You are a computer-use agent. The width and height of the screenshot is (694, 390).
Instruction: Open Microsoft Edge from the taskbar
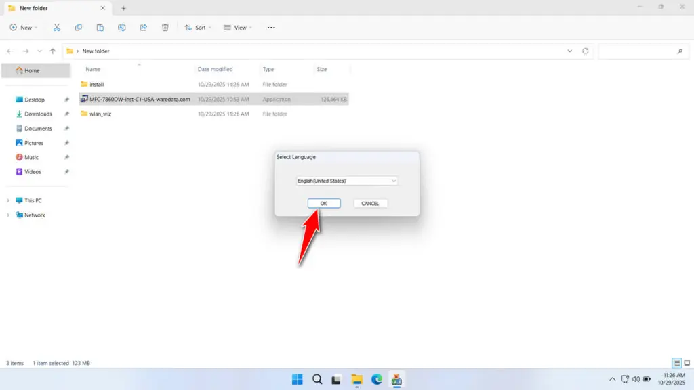click(377, 379)
